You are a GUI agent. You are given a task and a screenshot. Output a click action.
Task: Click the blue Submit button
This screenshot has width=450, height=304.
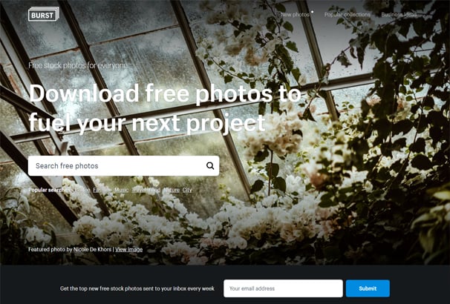[x=368, y=288]
